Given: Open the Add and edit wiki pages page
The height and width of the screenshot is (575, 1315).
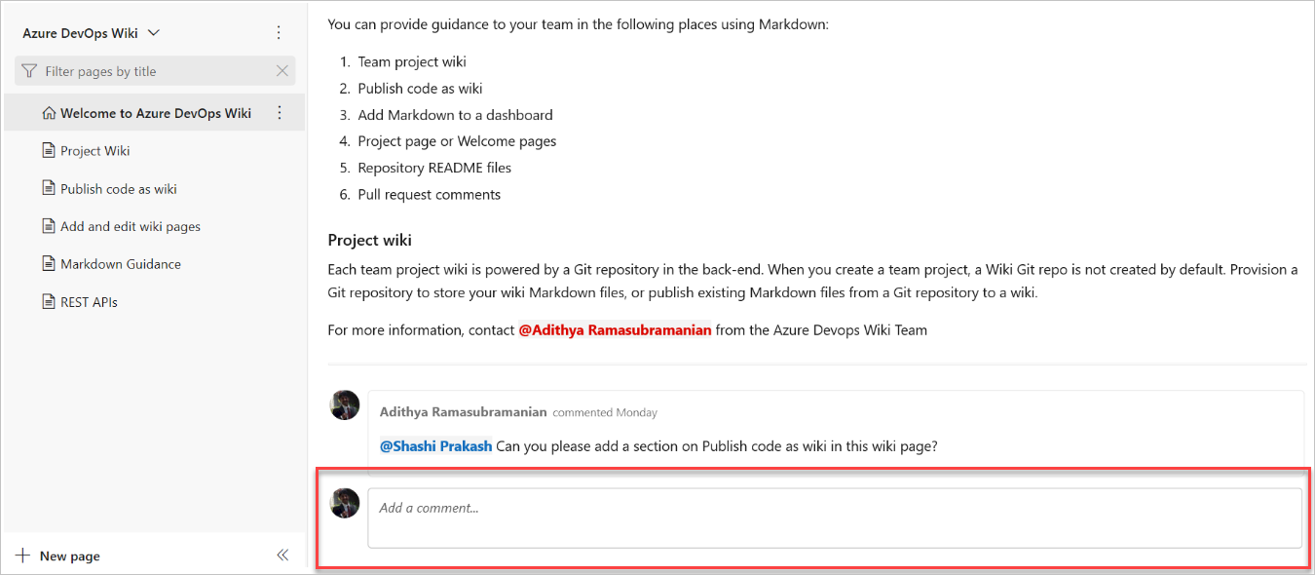Looking at the screenshot, I should click(x=131, y=225).
